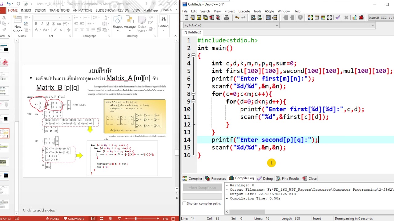The width and height of the screenshot is (394, 221).
Task: Cut selection with scissors icon in PowerPoint
Action: (4, 18)
